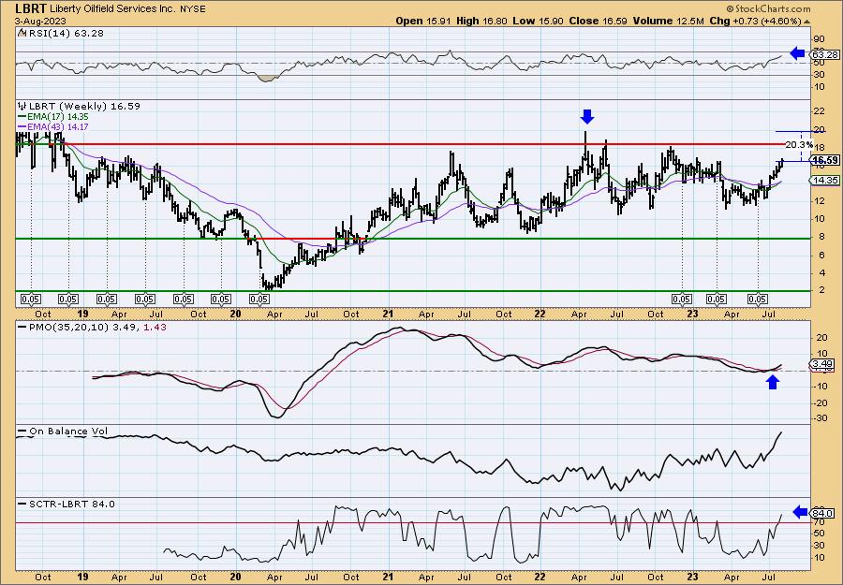Click the High 16.80 value
Screen dimensions: 843x585
tap(480, 21)
